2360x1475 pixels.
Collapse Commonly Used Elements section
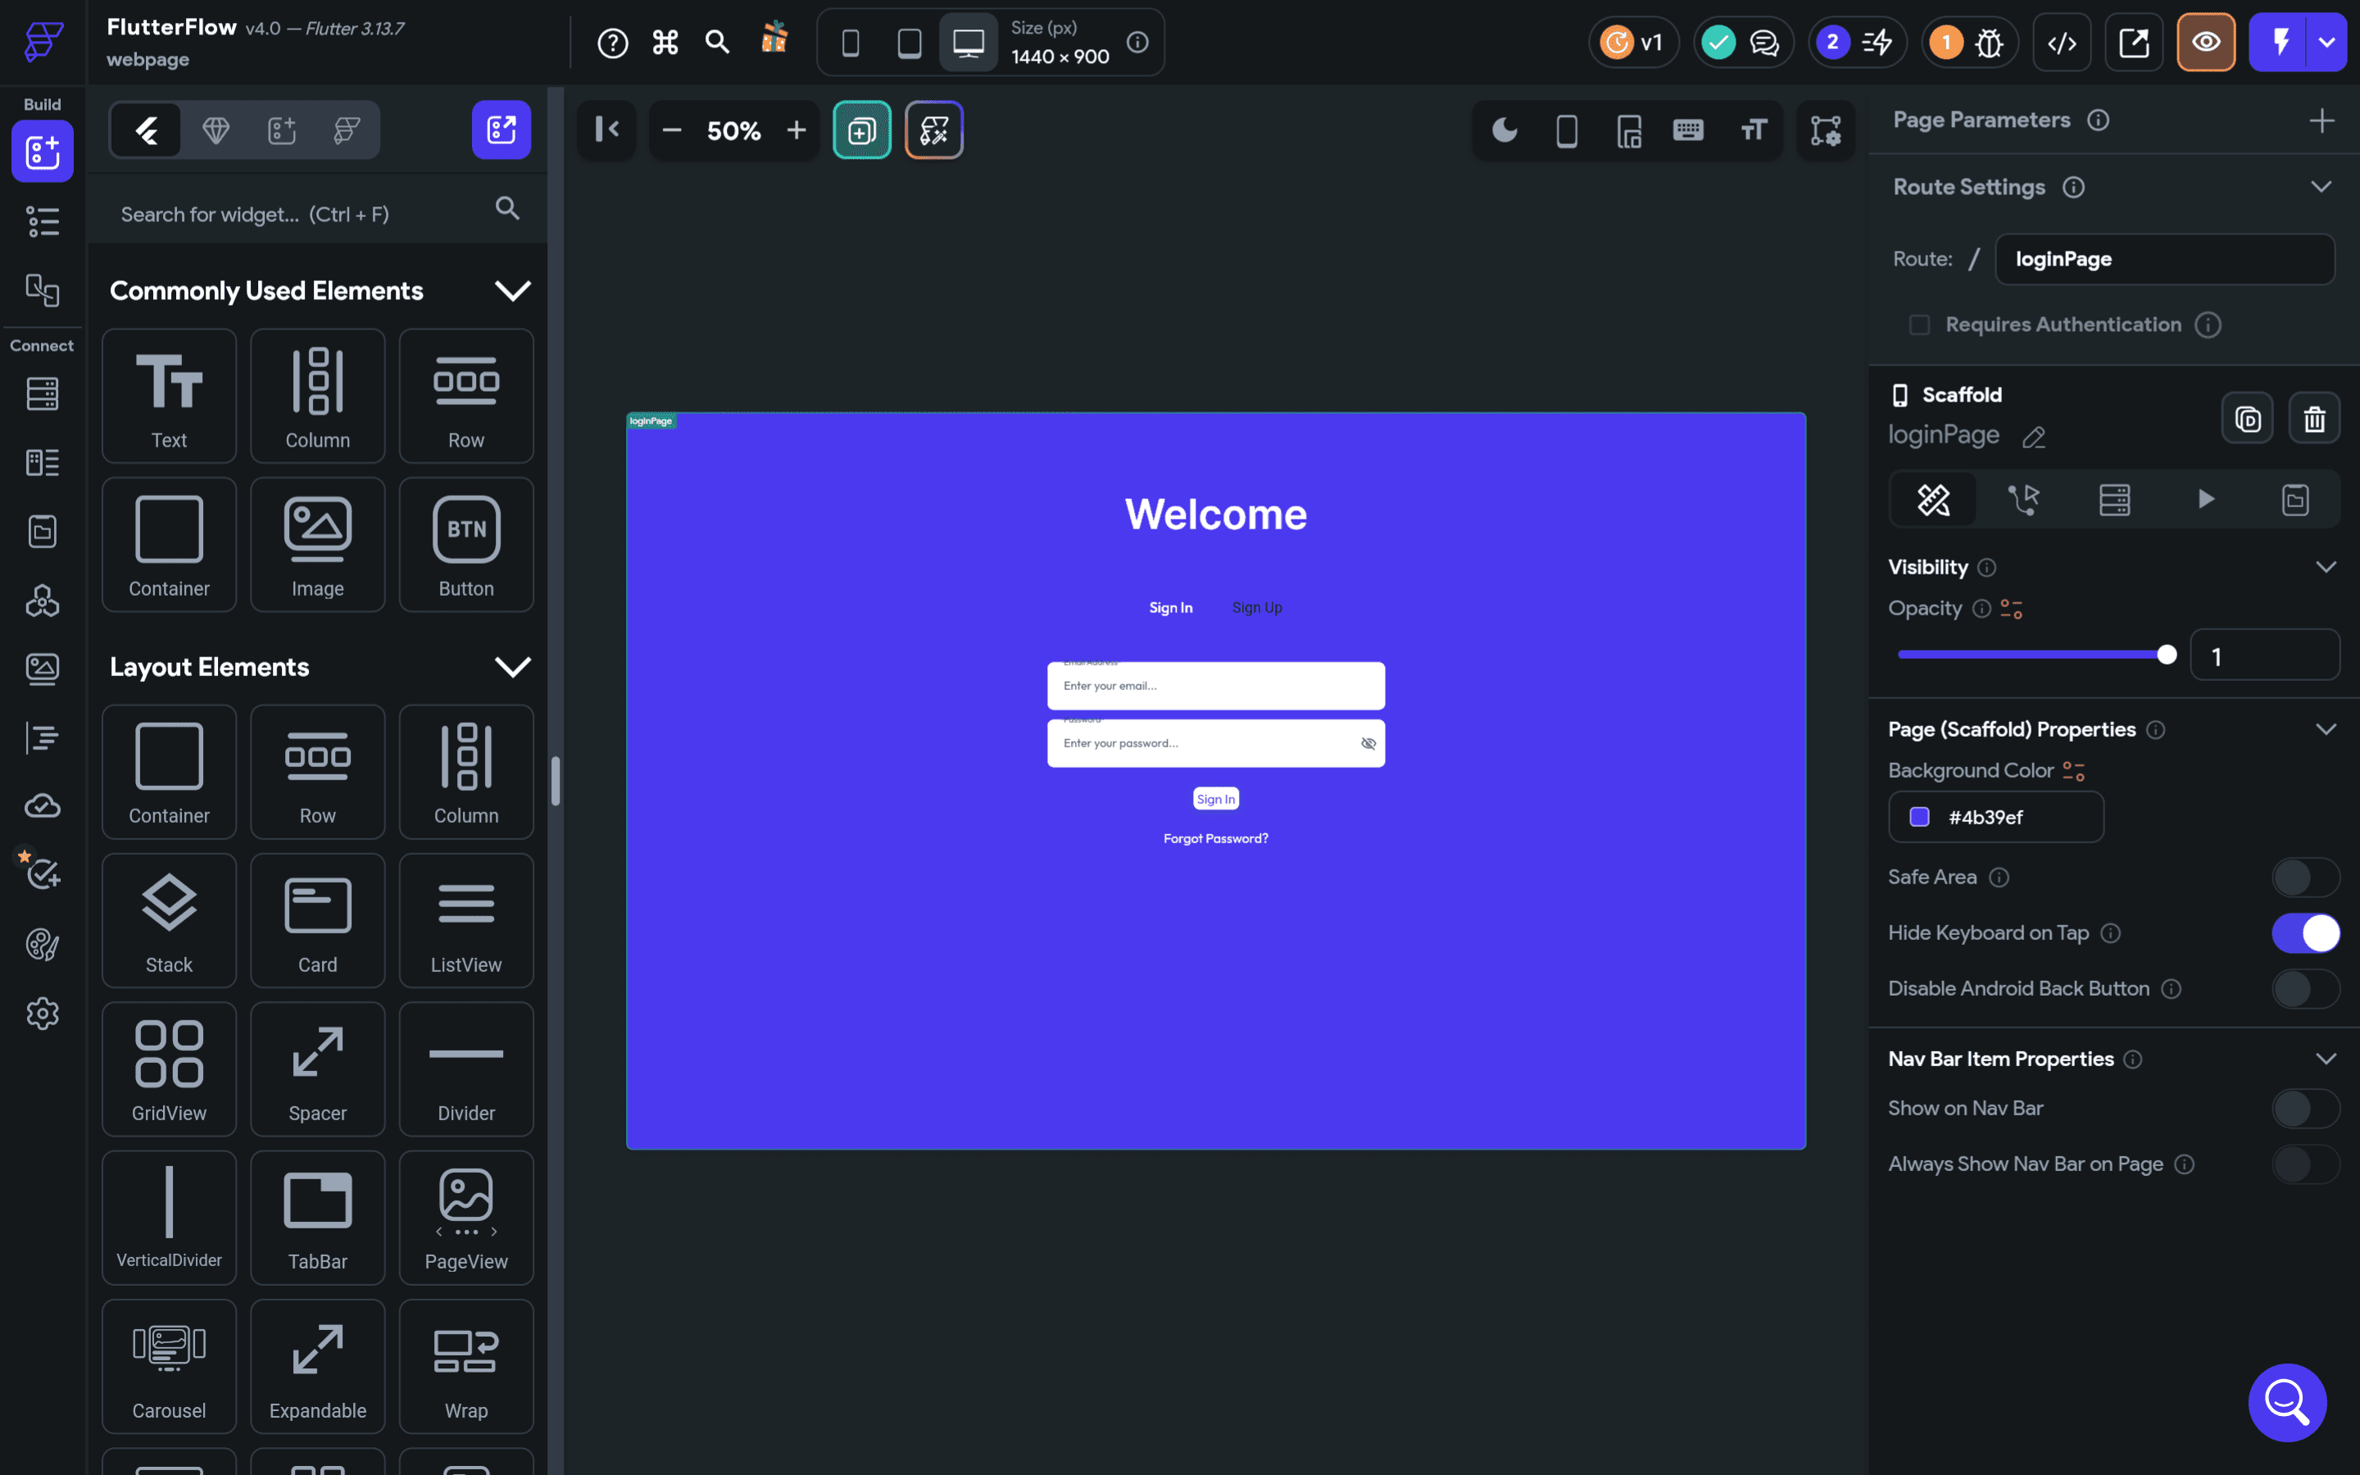[x=513, y=291]
